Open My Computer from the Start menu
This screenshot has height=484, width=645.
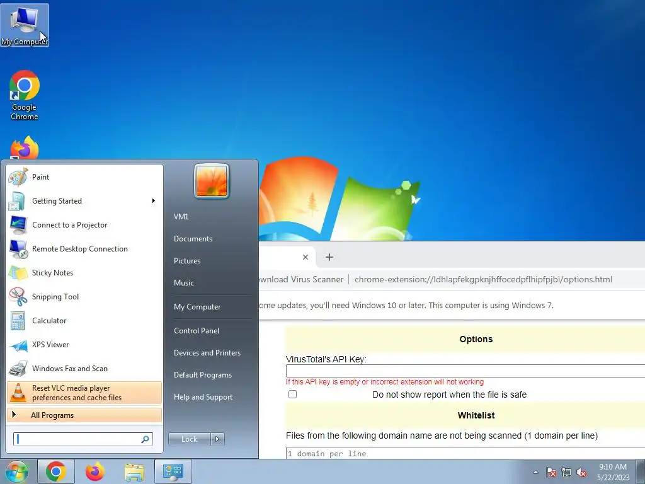[x=197, y=307]
